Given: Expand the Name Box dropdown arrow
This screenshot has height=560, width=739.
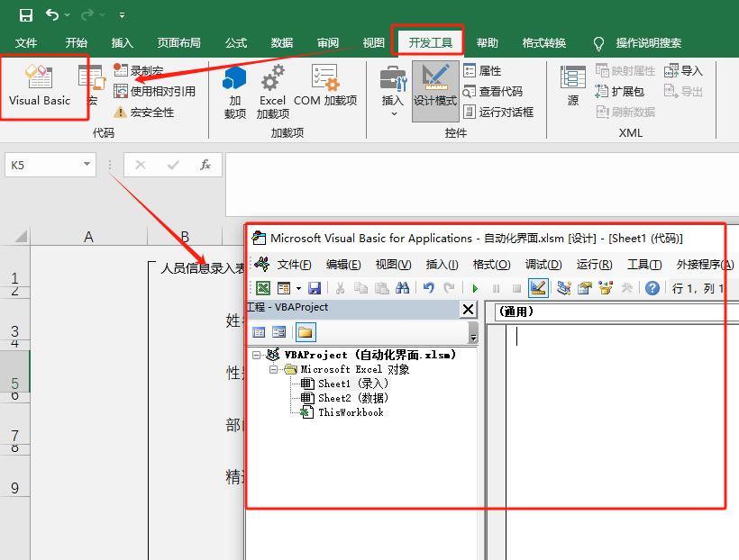Looking at the screenshot, I should pos(87,165).
